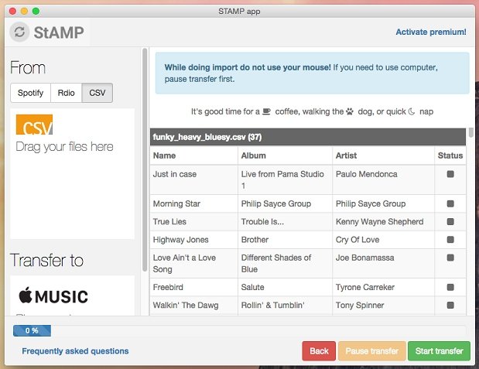Click song Love Ain't a Love Song
The image size is (479, 369).
pyautogui.click(x=184, y=263)
